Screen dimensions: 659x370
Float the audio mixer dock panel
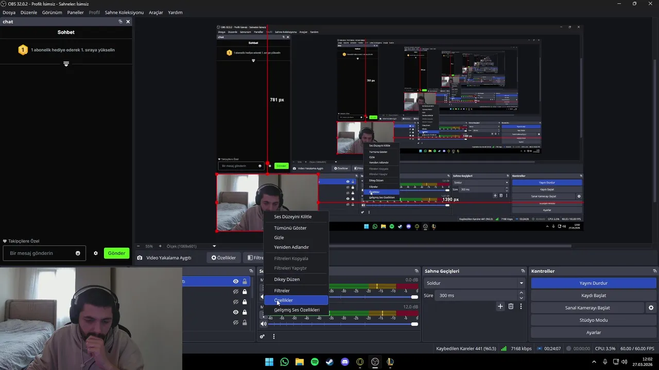point(417,271)
